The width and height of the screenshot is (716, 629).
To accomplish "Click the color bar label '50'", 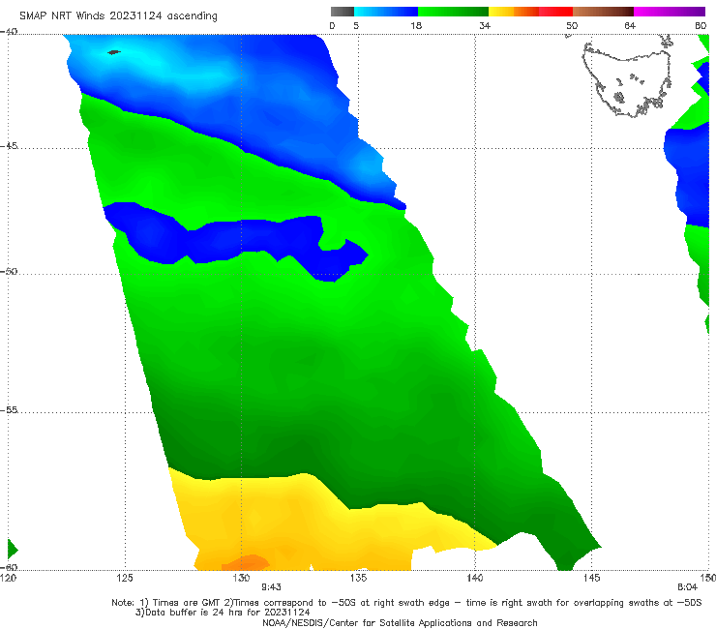I will pos(572,25).
